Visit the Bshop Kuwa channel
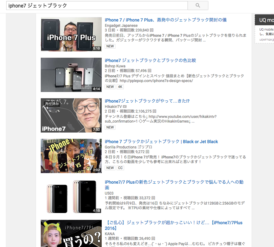Screen dimensions: 274x247 click(x=115, y=66)
